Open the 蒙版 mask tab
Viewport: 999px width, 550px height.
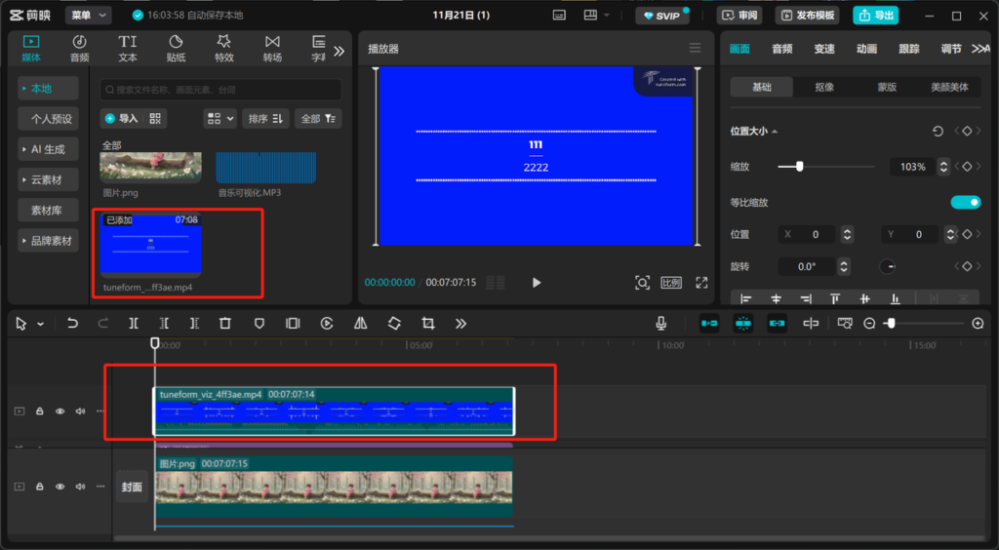[x=886, y=87]
